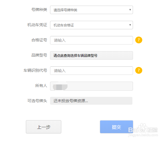Click the 机动车凭证 label

coord(37,25)
